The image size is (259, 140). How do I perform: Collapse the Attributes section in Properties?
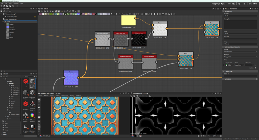pyautogui.click(x=224, y=11)
